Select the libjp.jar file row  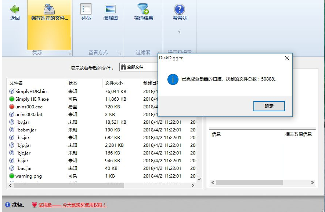102,145
